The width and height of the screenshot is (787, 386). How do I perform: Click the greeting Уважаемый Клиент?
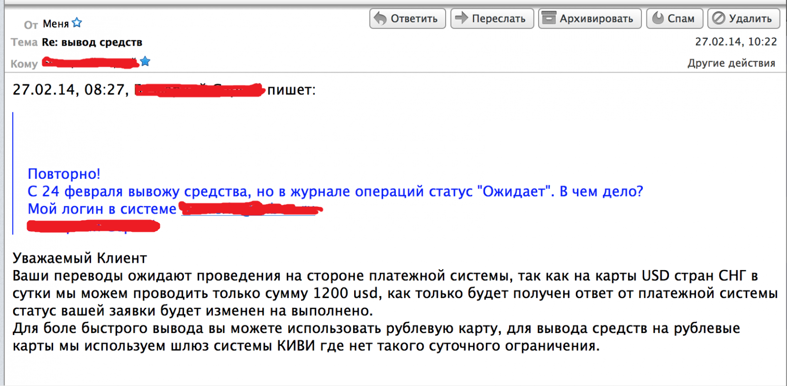click(80, 258)
